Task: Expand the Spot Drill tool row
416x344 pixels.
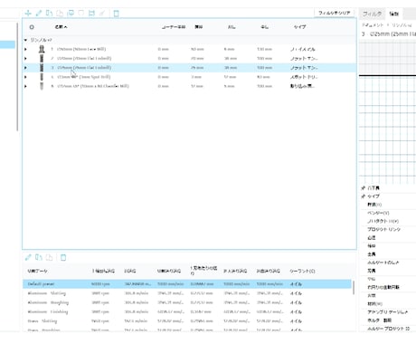Action: point(25,77)
